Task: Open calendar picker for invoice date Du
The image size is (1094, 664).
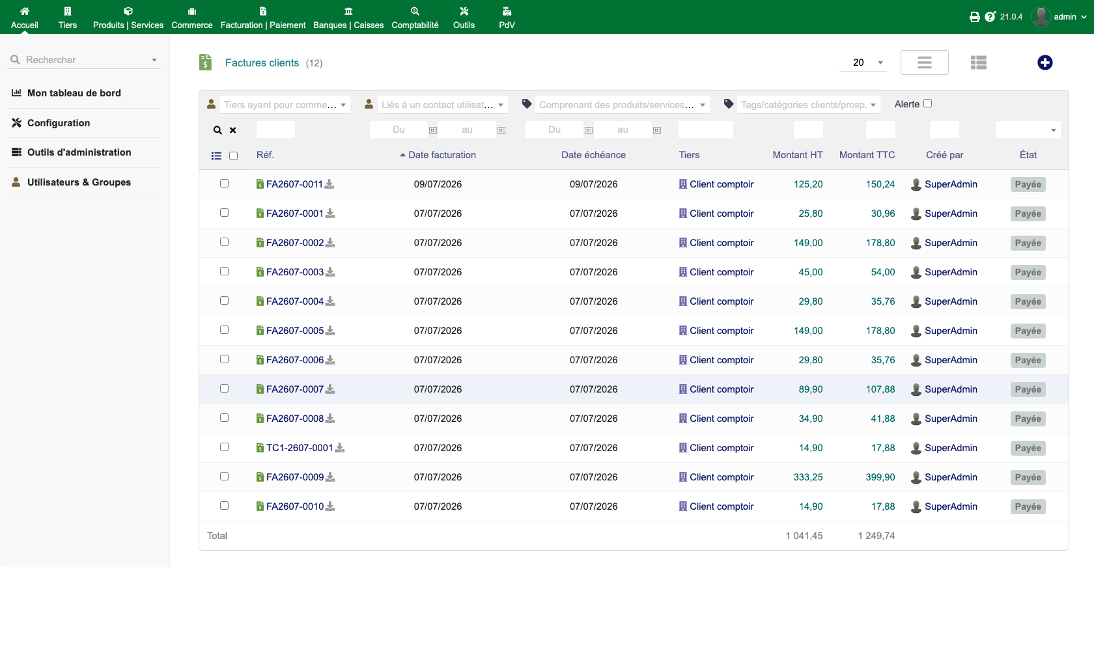Action: [x=432, y=130]
